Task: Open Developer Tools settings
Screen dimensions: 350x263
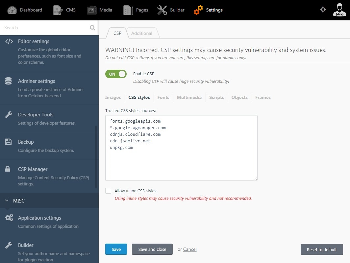Action: tap(49, 118)
